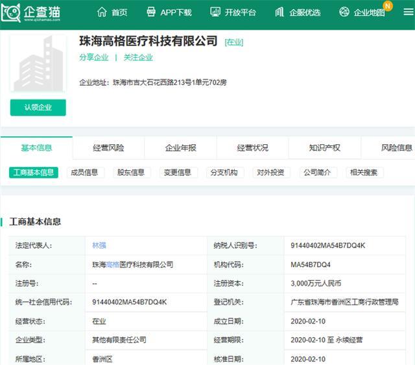This screenshot has height=365, width=415.
Task: Click the 机构代码 value MA54B7DQ4
Action: tap(311, 264)
